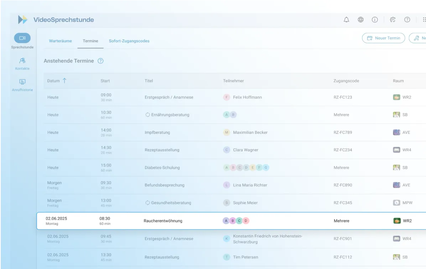Select access code RZ-FC345
Image resolution: width=426 pixels, height=269 pixels.
coord(343,203)
